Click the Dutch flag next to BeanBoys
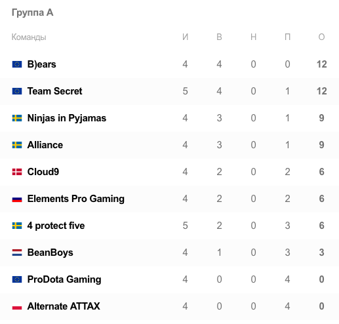Screen dimensions: 339x324 click(x=17, y=253)
